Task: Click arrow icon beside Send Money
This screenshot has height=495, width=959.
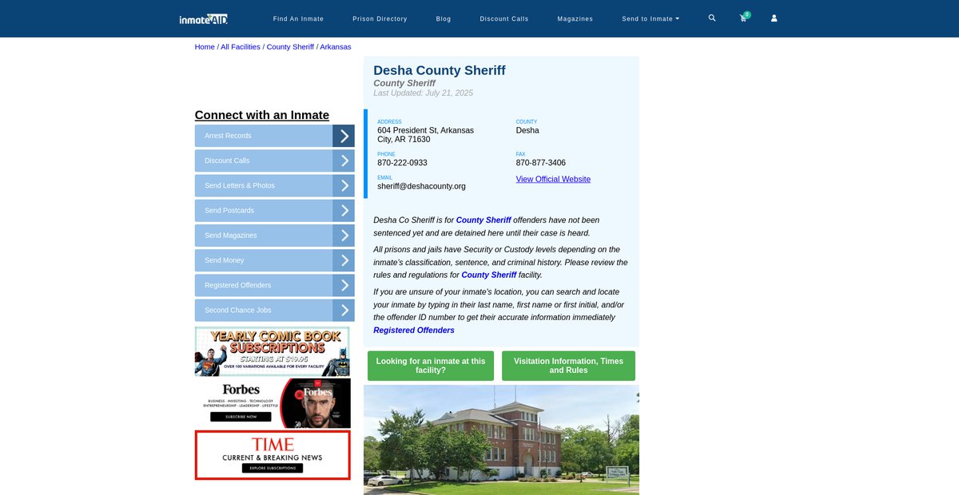Action: pos(344,260)
